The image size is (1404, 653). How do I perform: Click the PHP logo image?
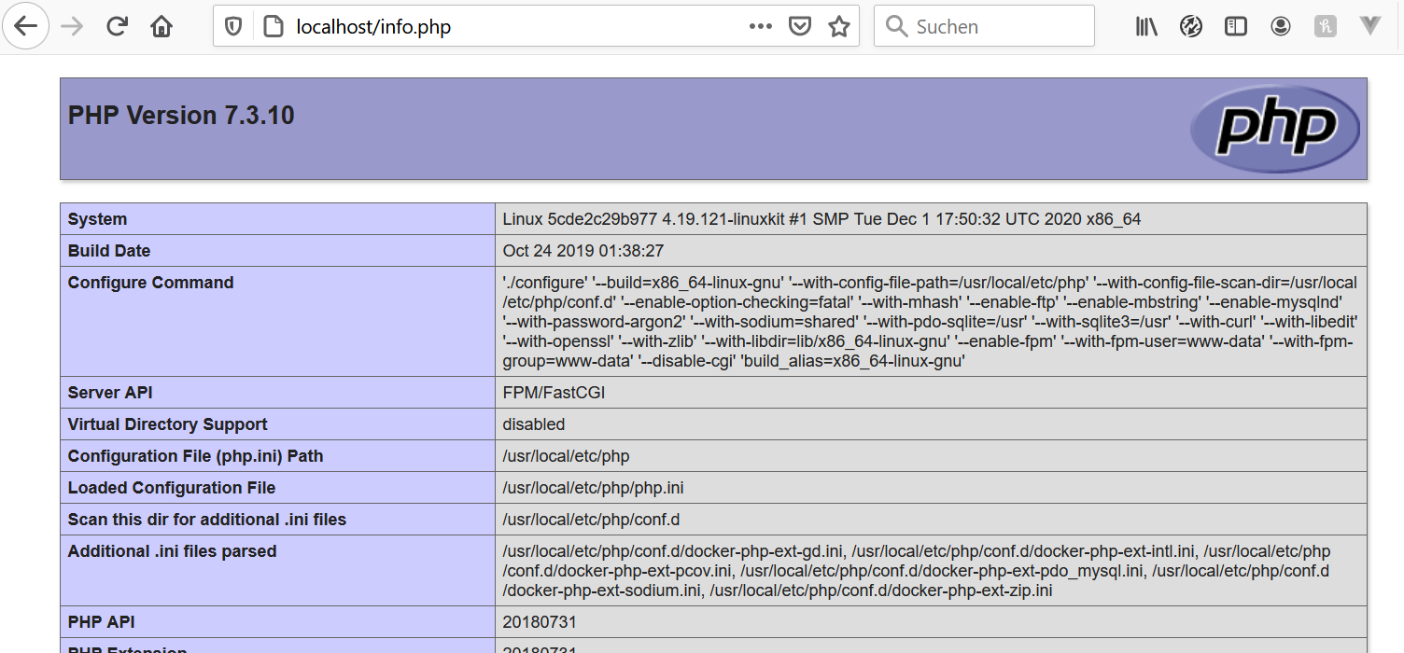1275,129
